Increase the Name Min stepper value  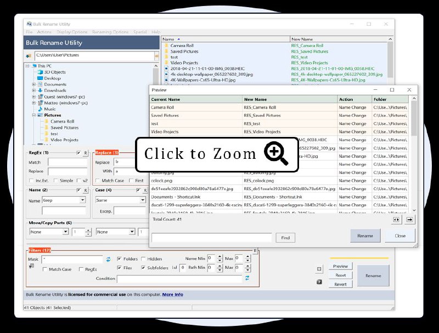(220, 257)
